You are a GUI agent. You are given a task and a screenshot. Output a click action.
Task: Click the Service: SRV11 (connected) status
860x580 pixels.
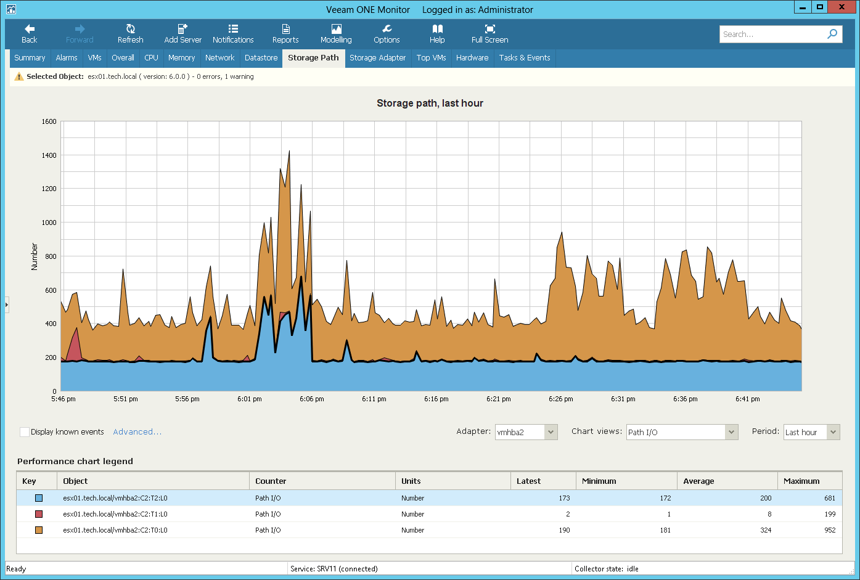click(334, 569)
